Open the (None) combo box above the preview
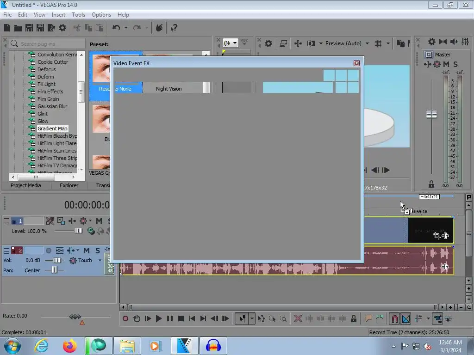 click(x=231, y=43)
